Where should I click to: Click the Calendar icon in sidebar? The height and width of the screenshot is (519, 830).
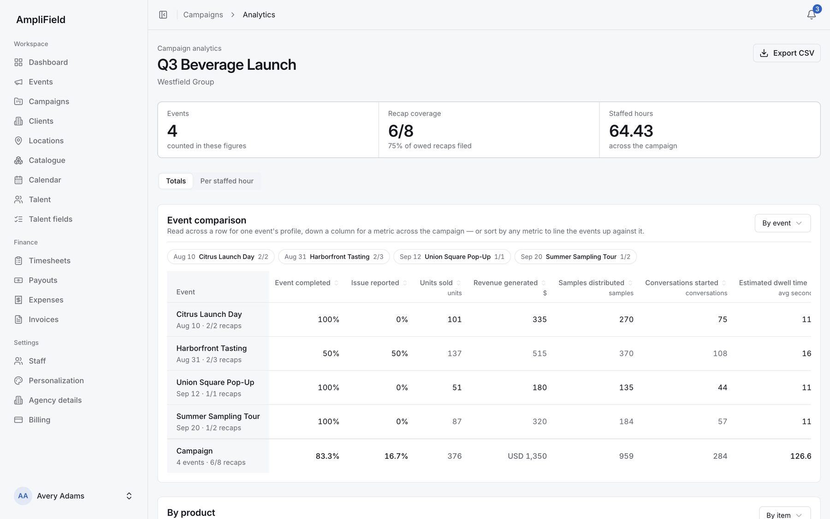(18, 180)
